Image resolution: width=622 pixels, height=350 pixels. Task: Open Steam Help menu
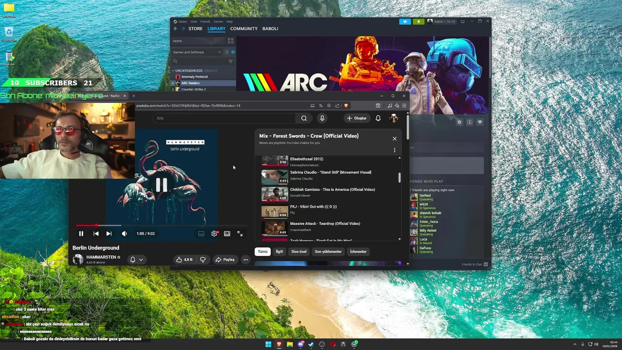click(229, 21)
